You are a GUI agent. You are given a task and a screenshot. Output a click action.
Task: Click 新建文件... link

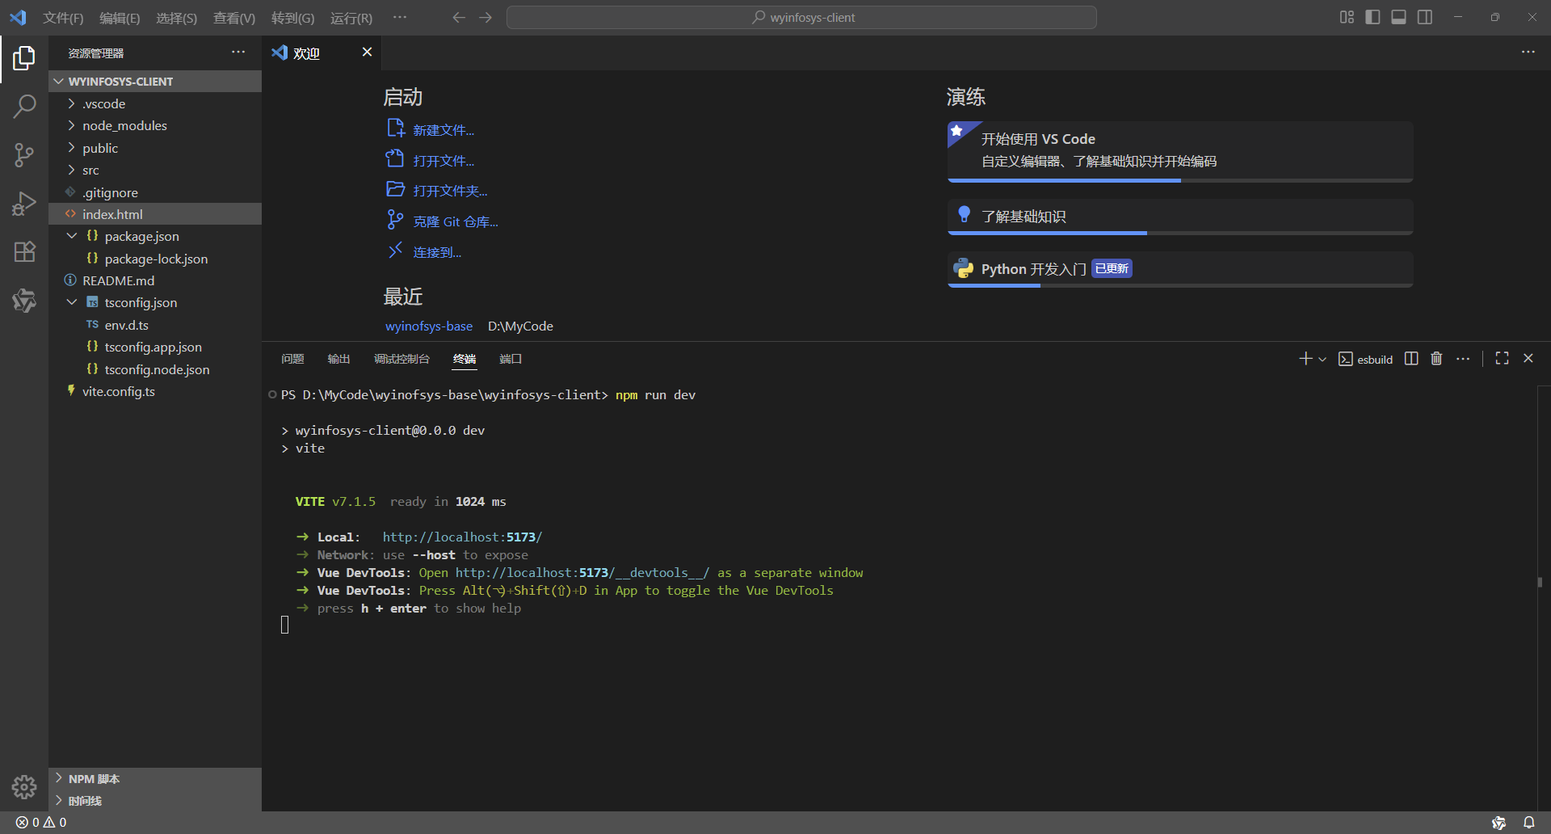point(443,130)
